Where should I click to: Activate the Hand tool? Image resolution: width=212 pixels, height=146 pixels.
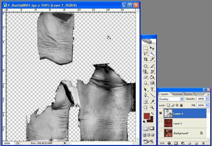(x=146, y=107)
